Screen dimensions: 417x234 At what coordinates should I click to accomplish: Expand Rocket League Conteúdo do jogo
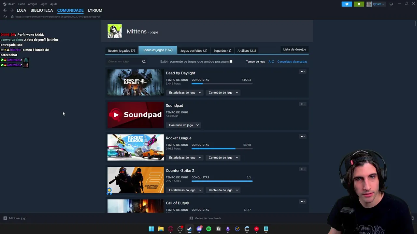223,158
